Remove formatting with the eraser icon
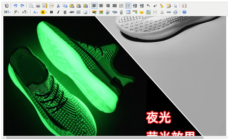Screen dimensions: 228x139 85,12
